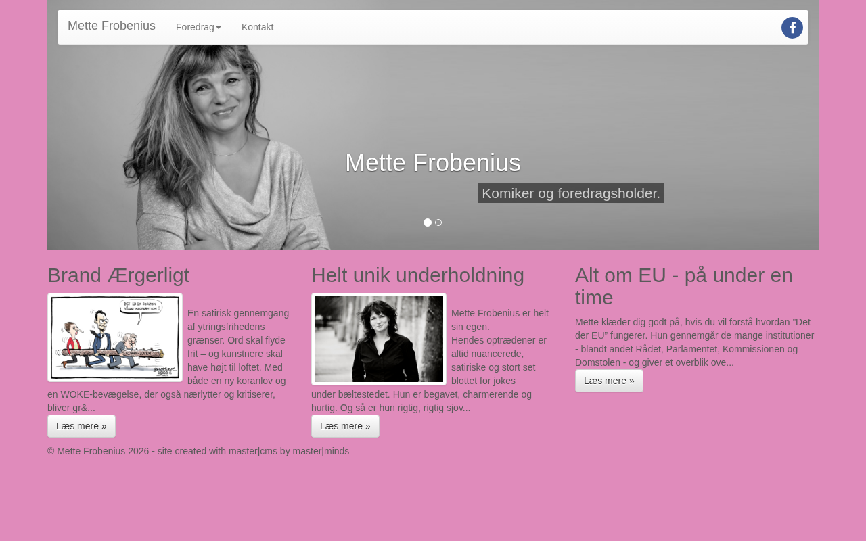Click the Mette Frobenius carousel title
Screen dimensions: 866x541
click(433, 162)
